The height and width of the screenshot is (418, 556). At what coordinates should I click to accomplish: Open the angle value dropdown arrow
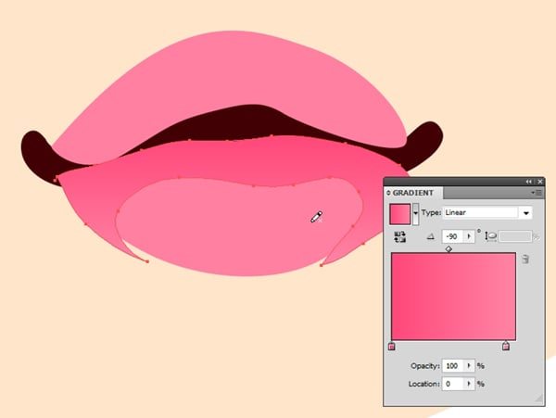469,237
